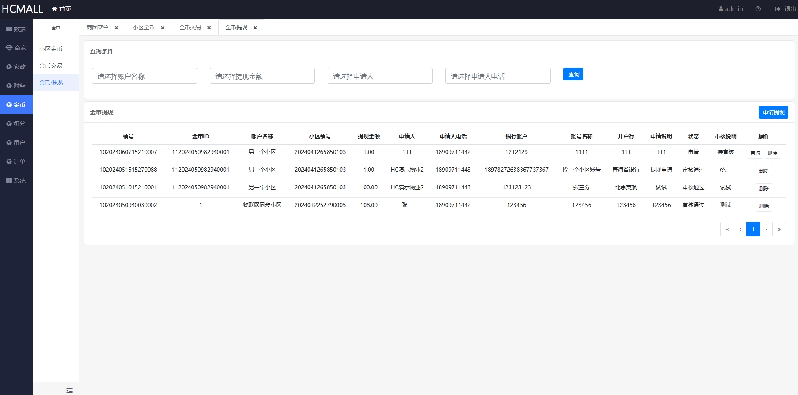This screenshot has height=395, width=798.
Task: Click the 100.00 withdrawal amount cell
Action: 369,187
